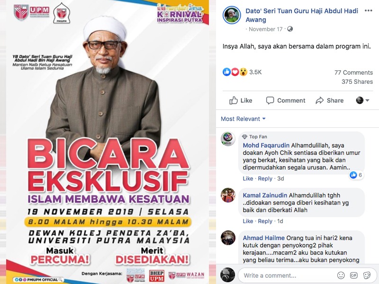Reply to Kamal Zainudin's comment
379x284 pixels.
point(265,221)
